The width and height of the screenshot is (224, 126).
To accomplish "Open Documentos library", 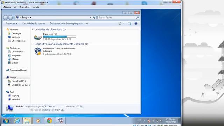I will point(17,52).
